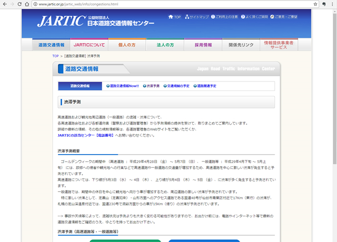Select the JARTICについて navigation tab
This screenshot has width=337, height=242.
(89, 45)
